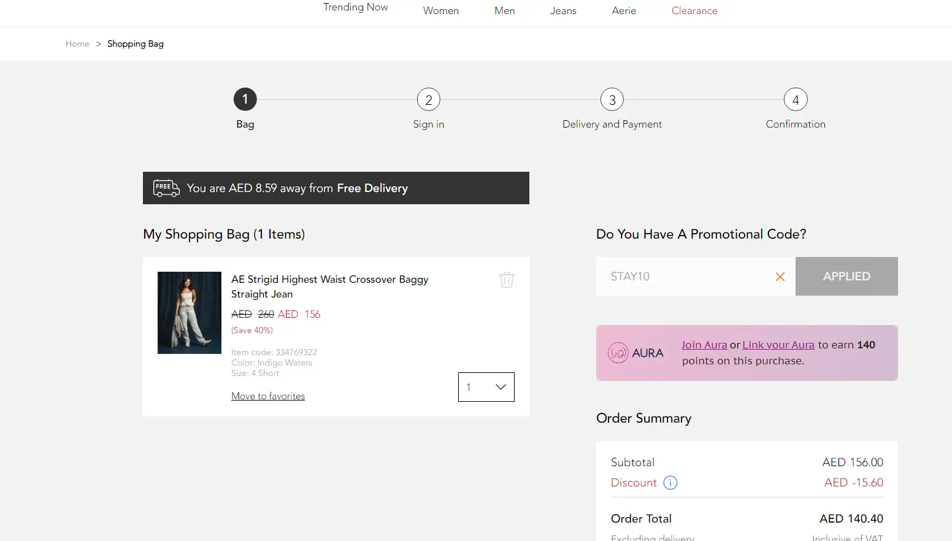
Task: Click the APPLIED promo button
Action: (846, 277)
